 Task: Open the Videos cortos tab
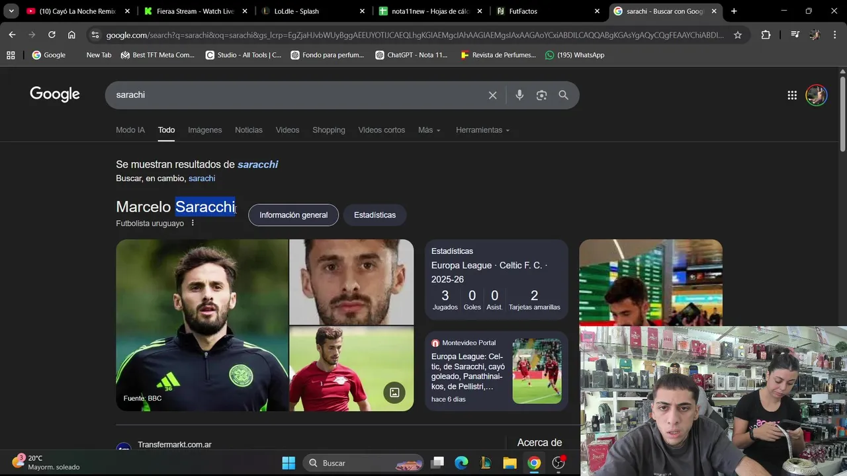[382, 130]
